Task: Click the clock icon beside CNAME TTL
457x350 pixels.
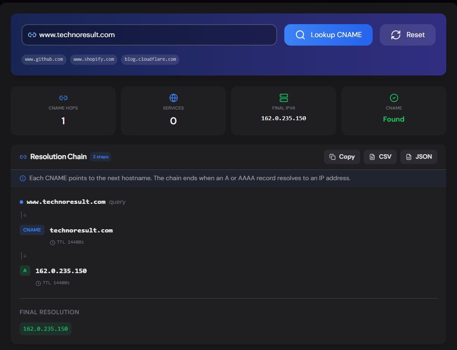Action: point(53,243)
